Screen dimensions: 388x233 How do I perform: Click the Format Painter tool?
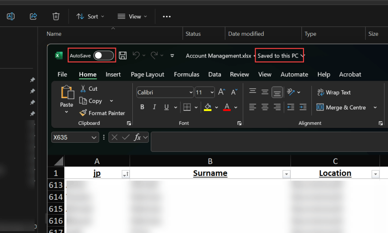coord(102,113)
